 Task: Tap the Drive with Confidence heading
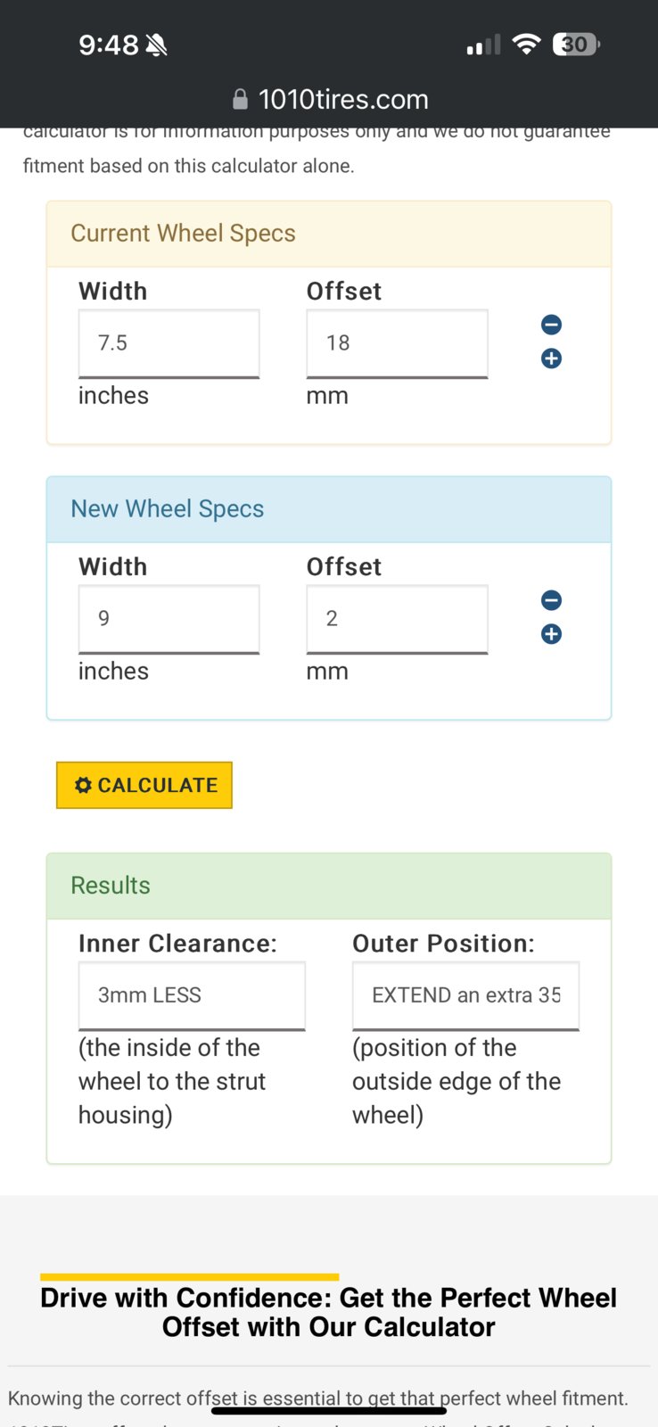pyautogui.click(x=328, y=1312)
